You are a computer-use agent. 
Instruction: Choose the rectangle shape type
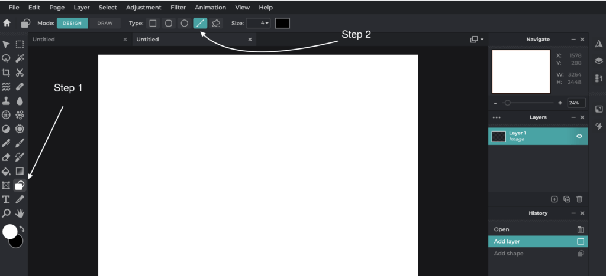click(153, 23)
